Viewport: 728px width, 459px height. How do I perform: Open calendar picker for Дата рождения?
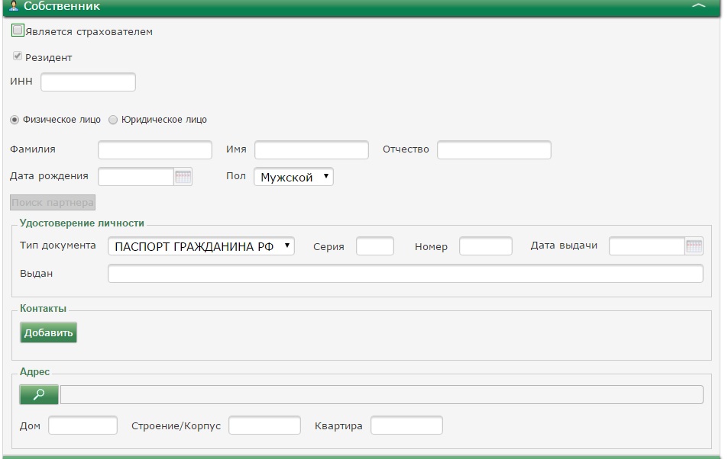click(183, 177)
